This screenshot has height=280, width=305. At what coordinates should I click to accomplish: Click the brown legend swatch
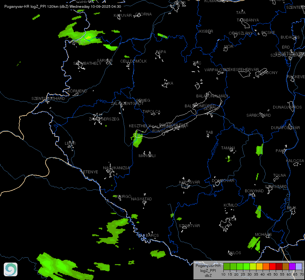[286, 266]
